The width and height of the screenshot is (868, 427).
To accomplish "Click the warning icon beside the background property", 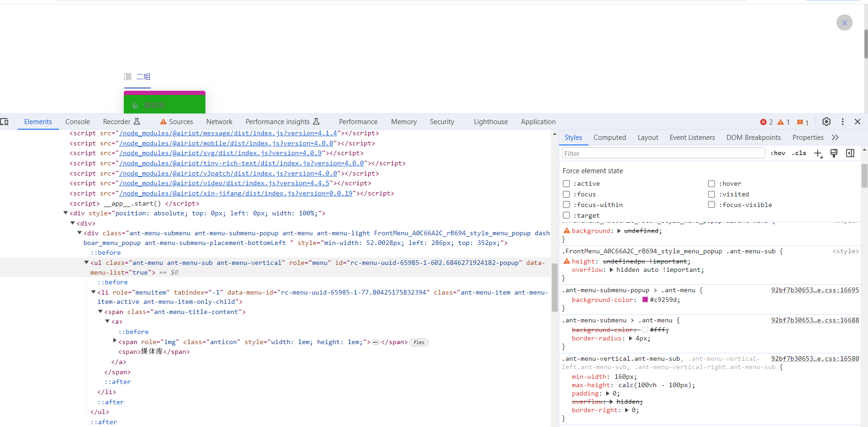I will [x=567, y=231].
